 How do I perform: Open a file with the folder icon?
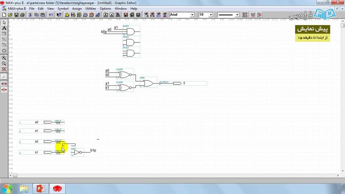coord(10,15)
